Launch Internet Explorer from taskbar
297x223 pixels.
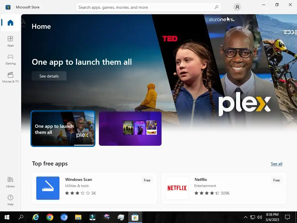pos(35,217)
